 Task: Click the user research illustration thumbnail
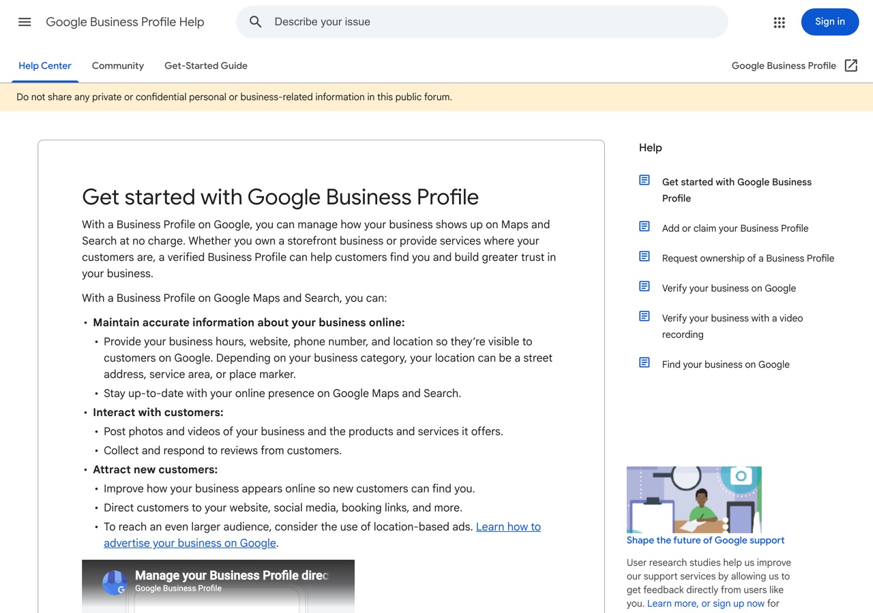[694, 499]
